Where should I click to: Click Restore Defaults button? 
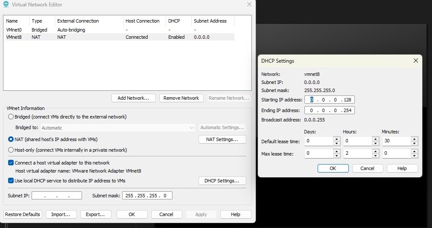23,214
